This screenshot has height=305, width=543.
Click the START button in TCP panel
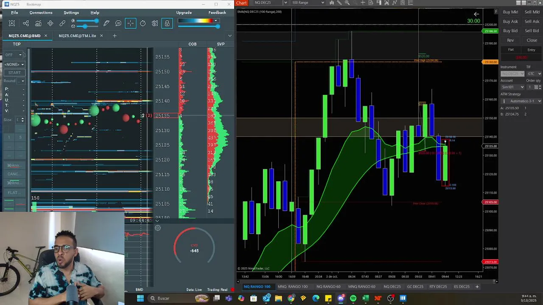[14, 73]
